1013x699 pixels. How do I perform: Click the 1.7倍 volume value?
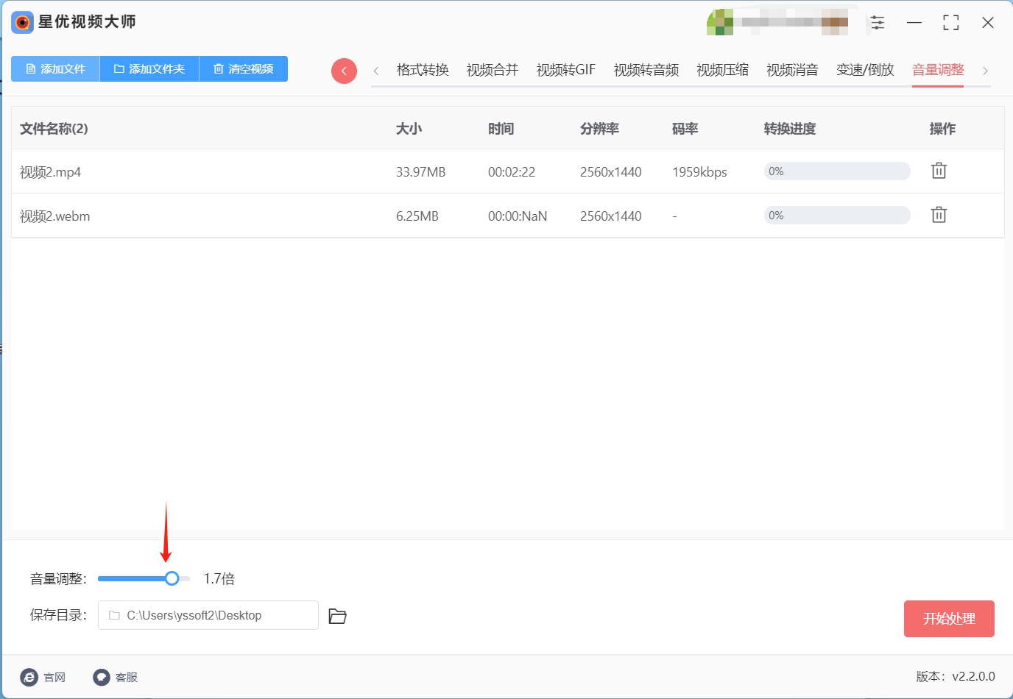coord(219,579)
